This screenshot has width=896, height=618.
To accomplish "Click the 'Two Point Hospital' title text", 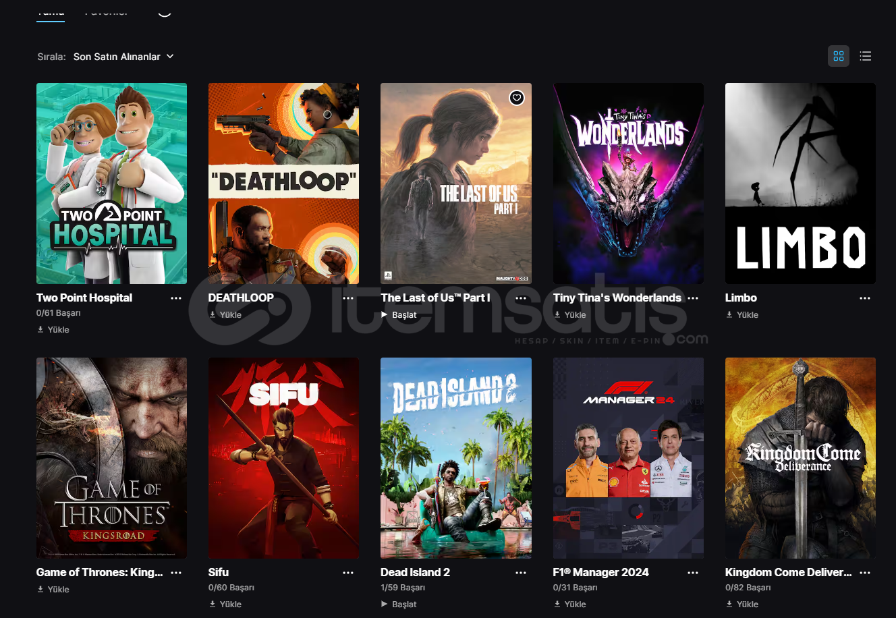I will 84,298.
